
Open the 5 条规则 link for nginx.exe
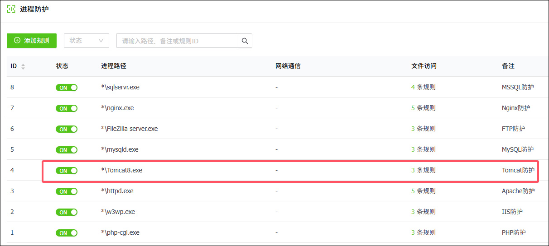(423, 108)
